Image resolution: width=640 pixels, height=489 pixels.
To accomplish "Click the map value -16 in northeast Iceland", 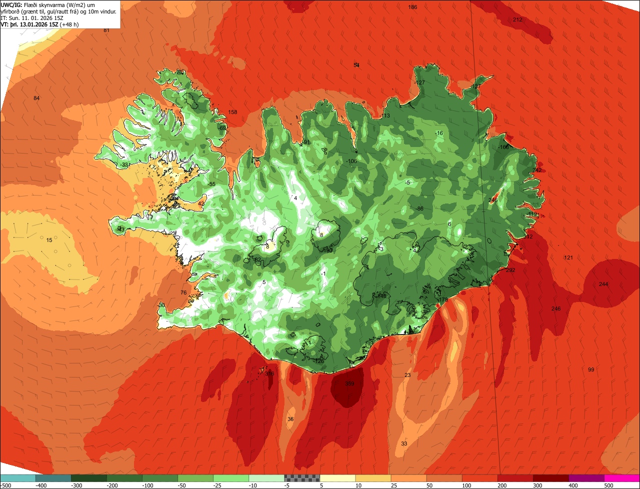I will (439, 133).
